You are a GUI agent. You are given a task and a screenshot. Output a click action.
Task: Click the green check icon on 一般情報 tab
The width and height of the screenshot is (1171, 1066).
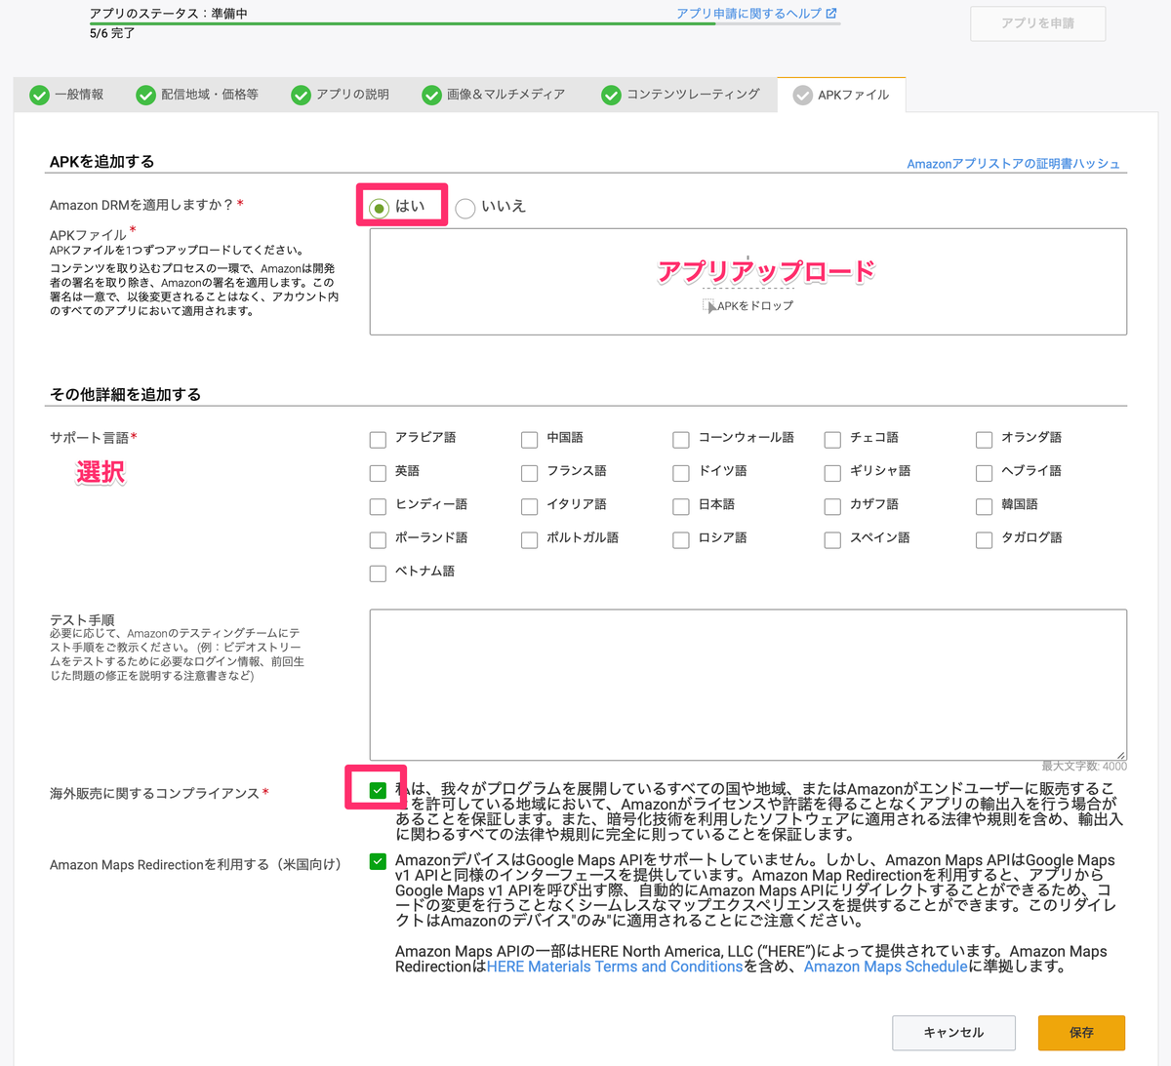39,95
